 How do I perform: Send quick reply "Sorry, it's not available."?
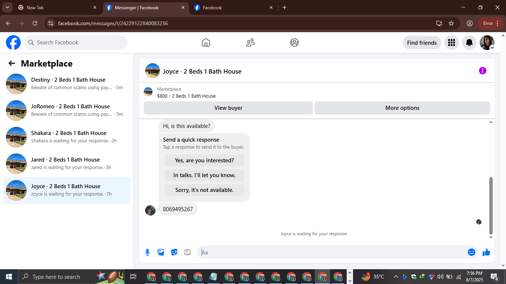204,190
